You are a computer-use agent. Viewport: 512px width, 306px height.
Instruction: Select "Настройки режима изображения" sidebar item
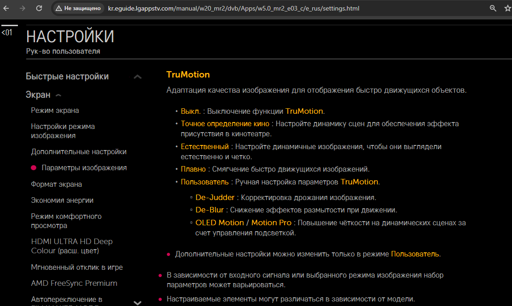[63, 131]
